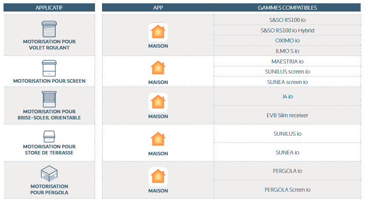Choose the SUNEA screen io entry

(287, 82)
